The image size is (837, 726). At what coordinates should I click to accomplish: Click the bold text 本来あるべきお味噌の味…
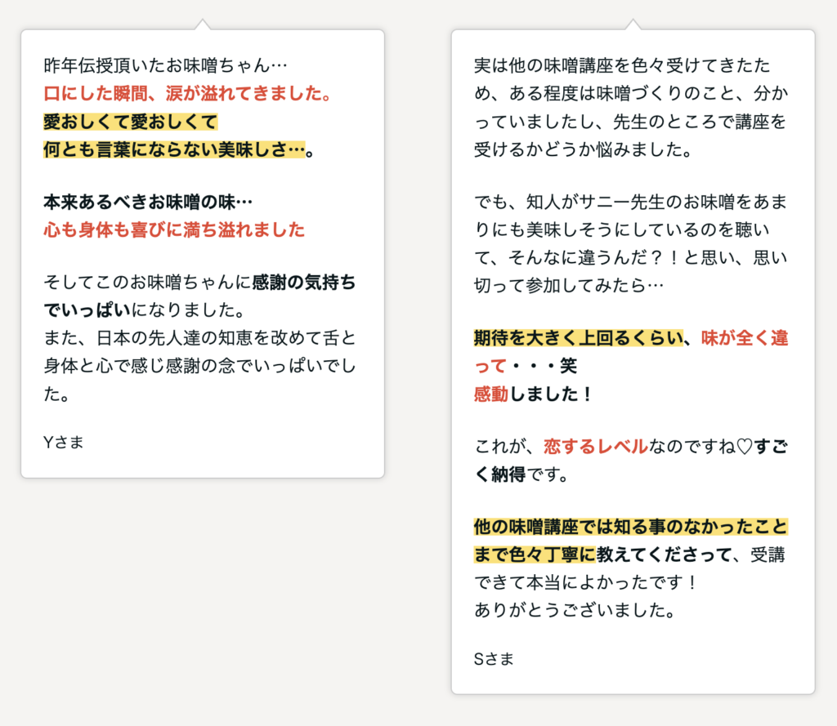pyautogui.click(x=148, y=202)
